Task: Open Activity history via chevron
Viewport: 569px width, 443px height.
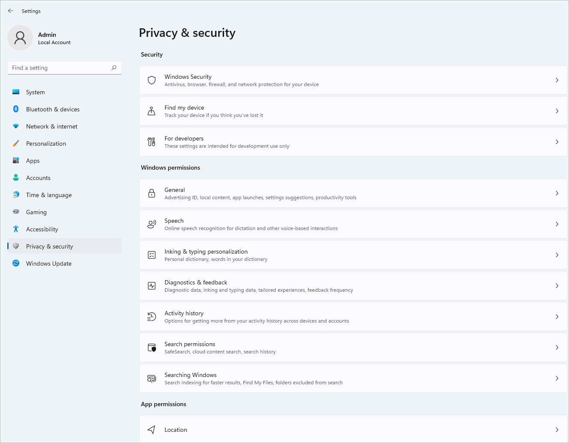Action: [557, 317]
